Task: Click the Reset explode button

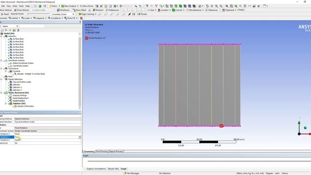Action: (x=5, y=14)
